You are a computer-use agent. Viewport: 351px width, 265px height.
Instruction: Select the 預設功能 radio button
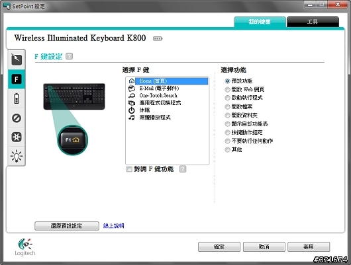click(227, 81)
